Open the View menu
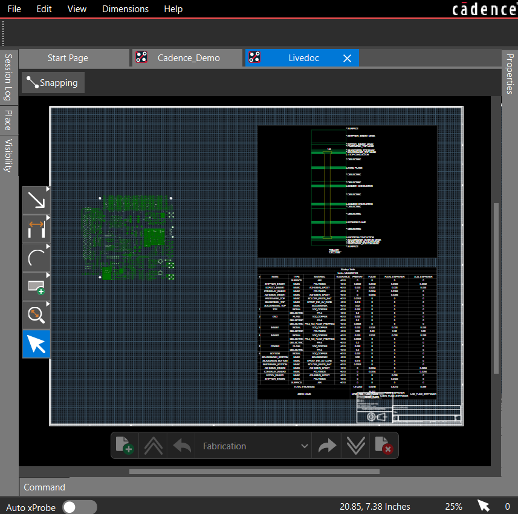 pos(77,9)
